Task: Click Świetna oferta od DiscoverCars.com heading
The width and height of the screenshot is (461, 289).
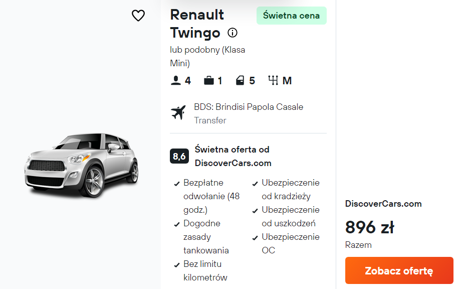Action: 233,156
